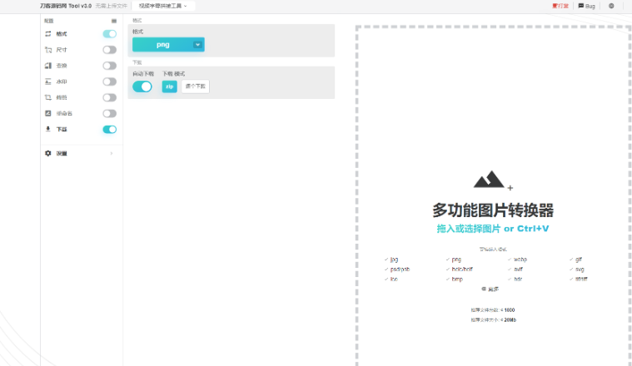Click the small menu icon beside 配置 header

point(114,20)
